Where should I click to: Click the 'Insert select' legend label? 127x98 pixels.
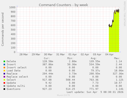17,68
